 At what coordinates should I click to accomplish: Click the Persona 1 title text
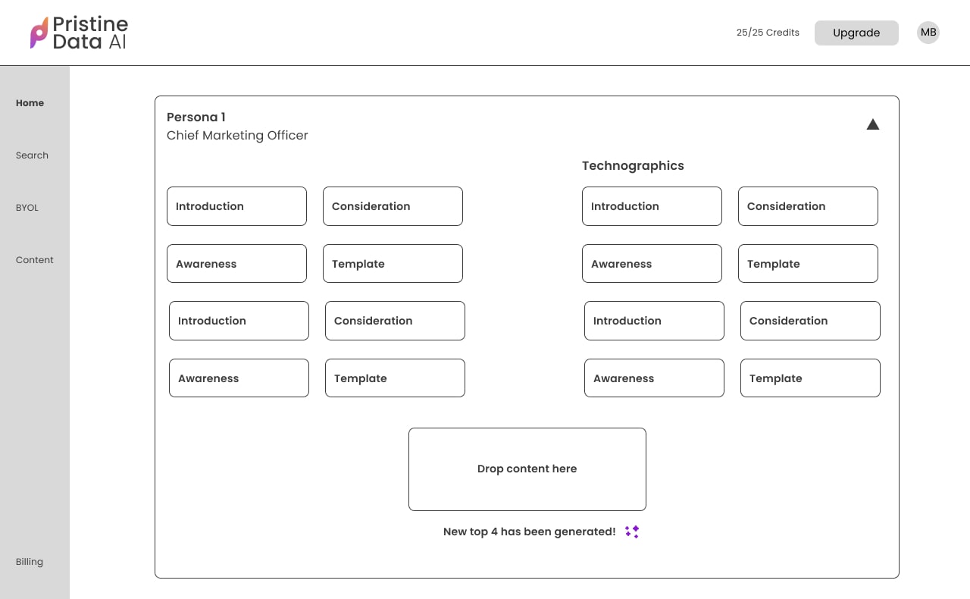pyautogui.click(x=196, y=118)
